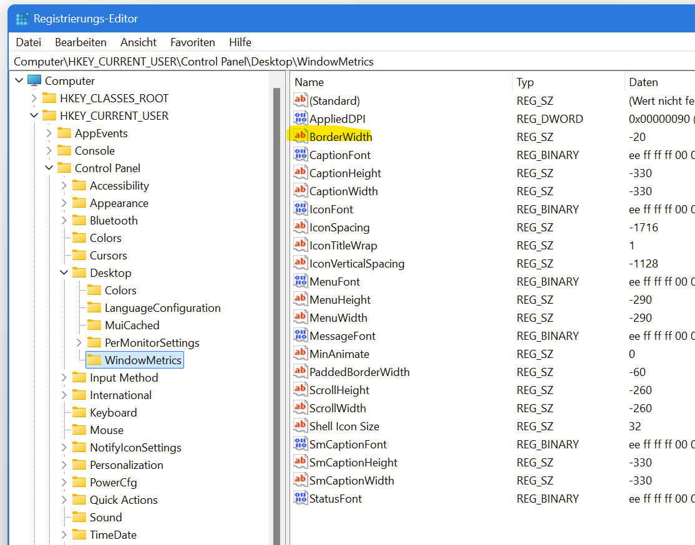695x545 pixels.
Task: Select the Appearance key
Action: coord(119,203)
